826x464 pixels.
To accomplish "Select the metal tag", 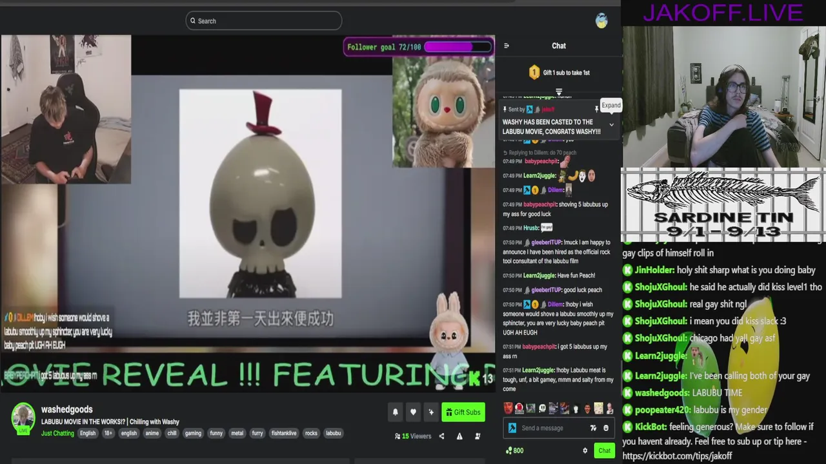I will (237, 433).
